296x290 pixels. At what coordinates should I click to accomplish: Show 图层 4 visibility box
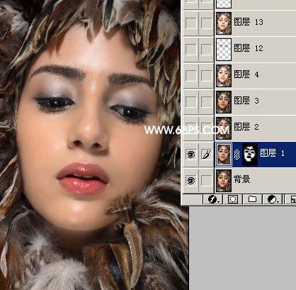(190, 75)
